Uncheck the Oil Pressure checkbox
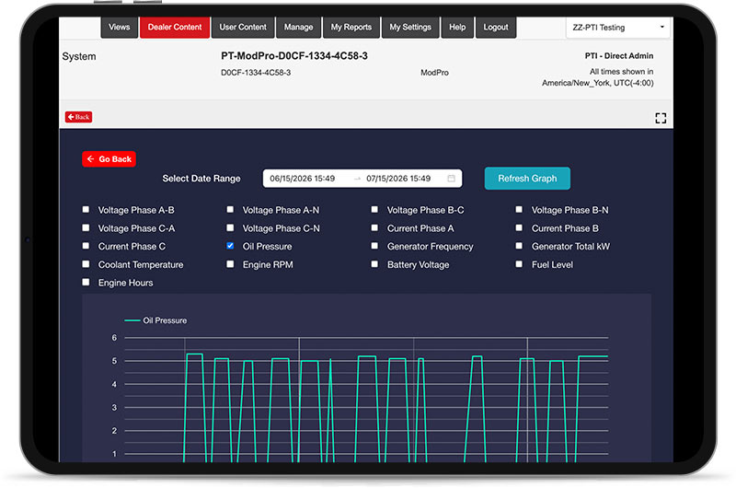Screen dimensions: 736x488 tap(230, 246)
